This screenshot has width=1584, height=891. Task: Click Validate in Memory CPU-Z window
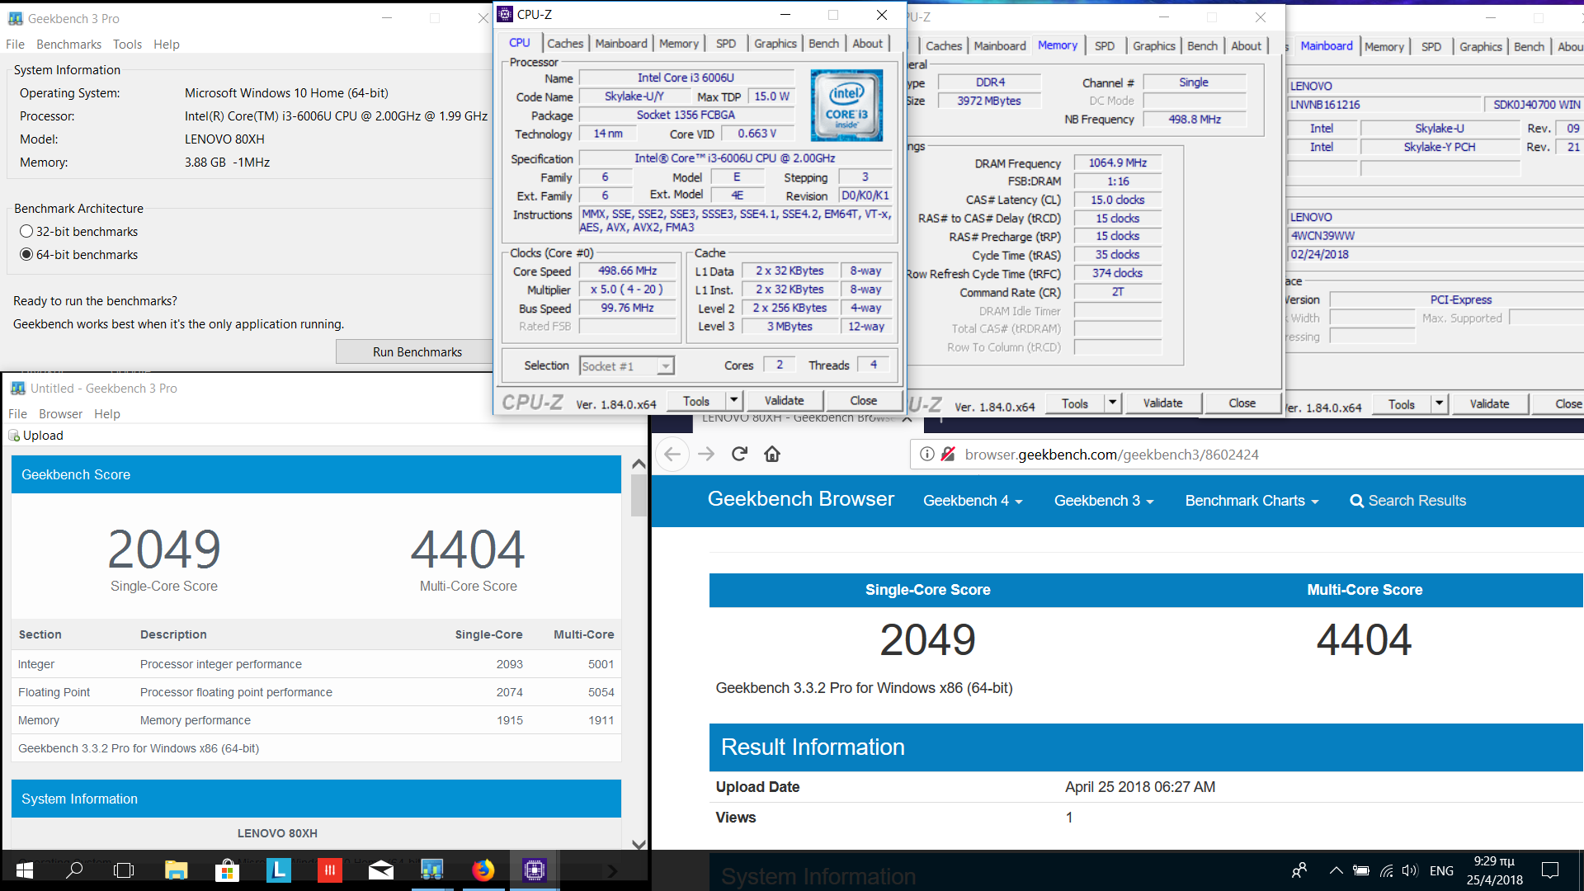point(1162,403)
